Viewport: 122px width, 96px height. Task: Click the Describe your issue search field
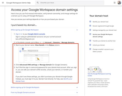pos(69,3)
